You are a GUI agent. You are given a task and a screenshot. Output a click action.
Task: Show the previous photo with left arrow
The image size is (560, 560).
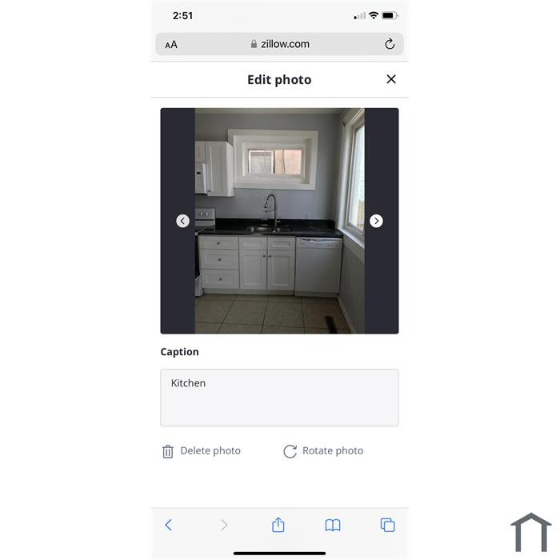(x=182, y=221)
